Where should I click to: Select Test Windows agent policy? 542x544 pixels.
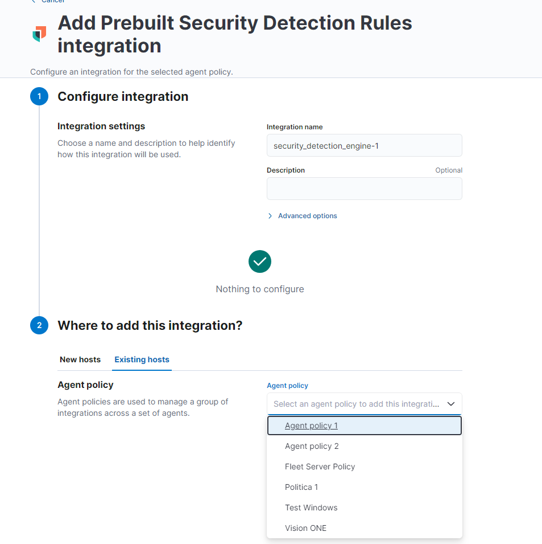pyautogui.click(x=311, y=508)
